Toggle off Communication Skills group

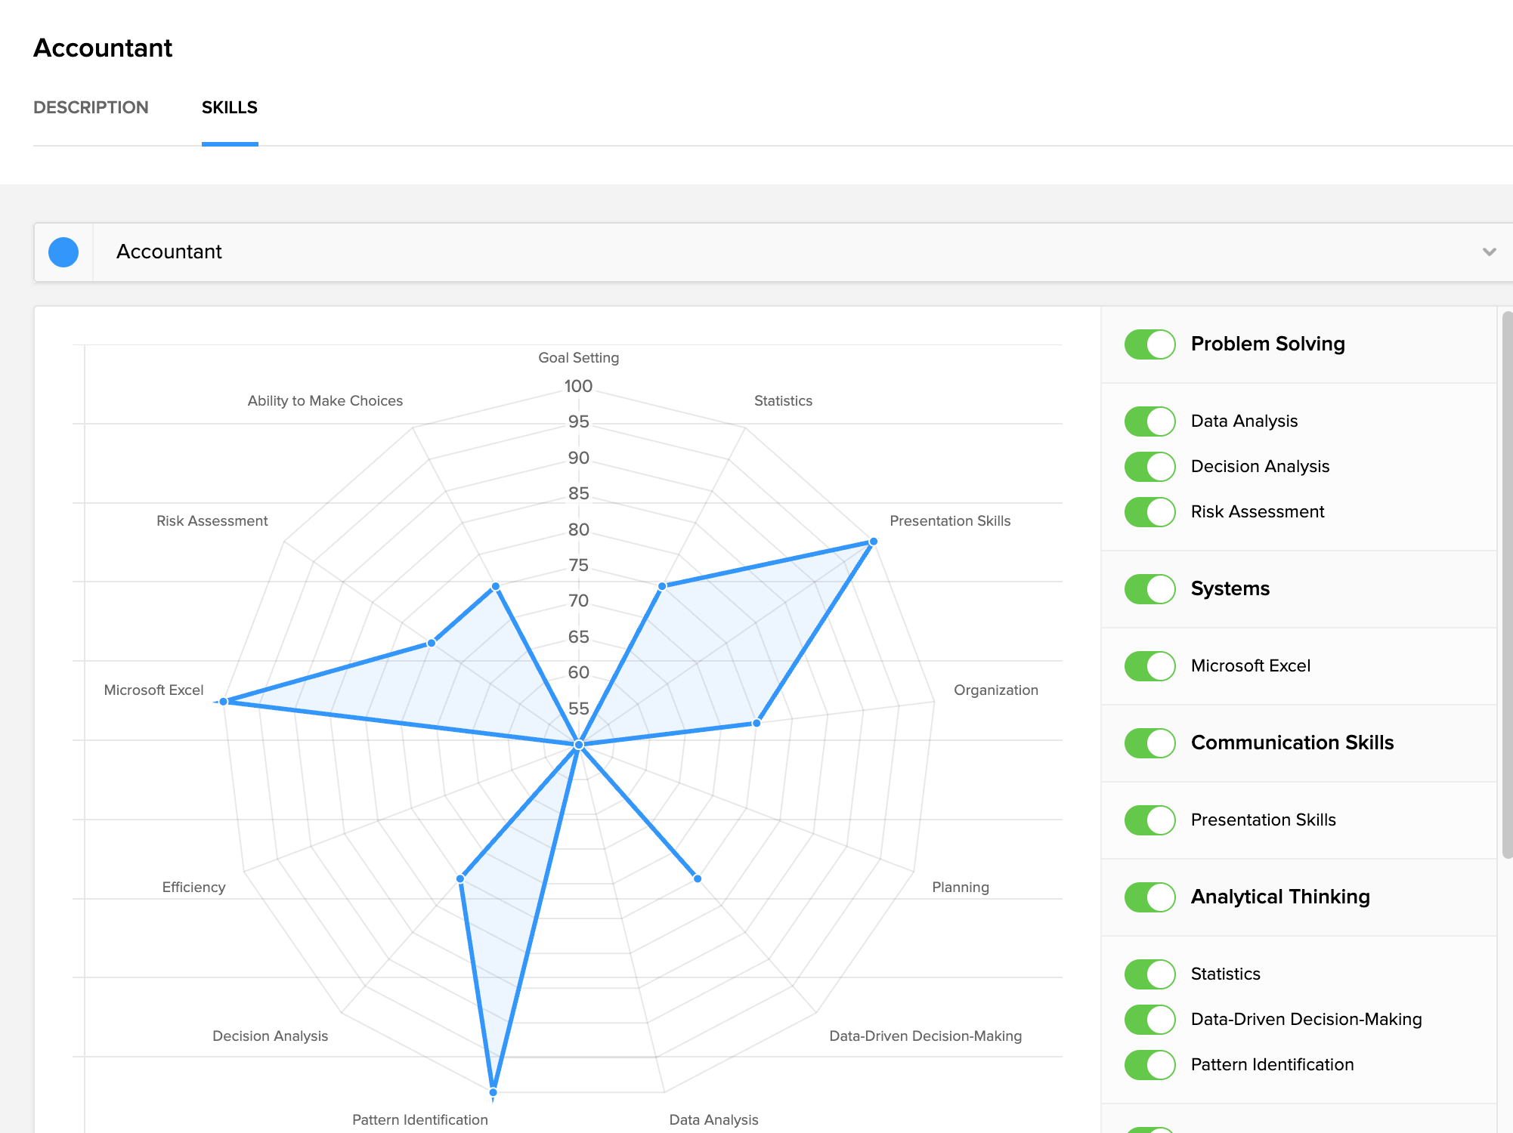coord(1149,742)
